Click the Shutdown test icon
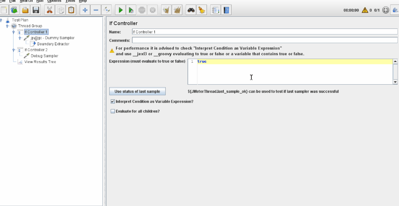The width and height of the screenshot is (399, 206). coord(153,10)
